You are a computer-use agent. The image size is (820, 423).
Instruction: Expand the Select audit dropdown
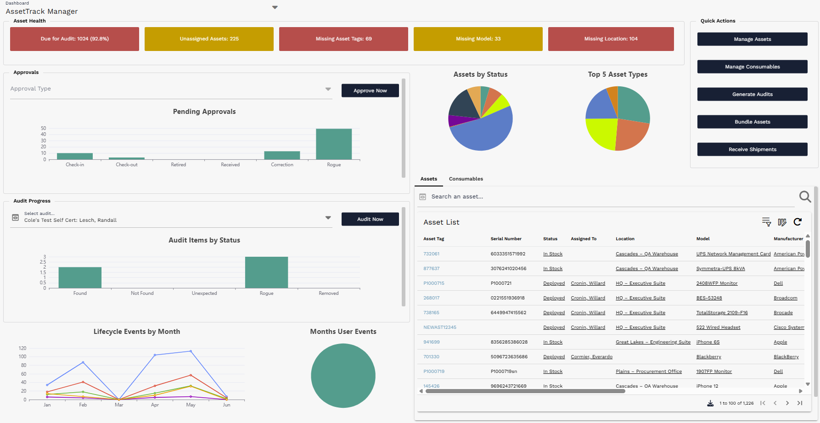[328, 218]
